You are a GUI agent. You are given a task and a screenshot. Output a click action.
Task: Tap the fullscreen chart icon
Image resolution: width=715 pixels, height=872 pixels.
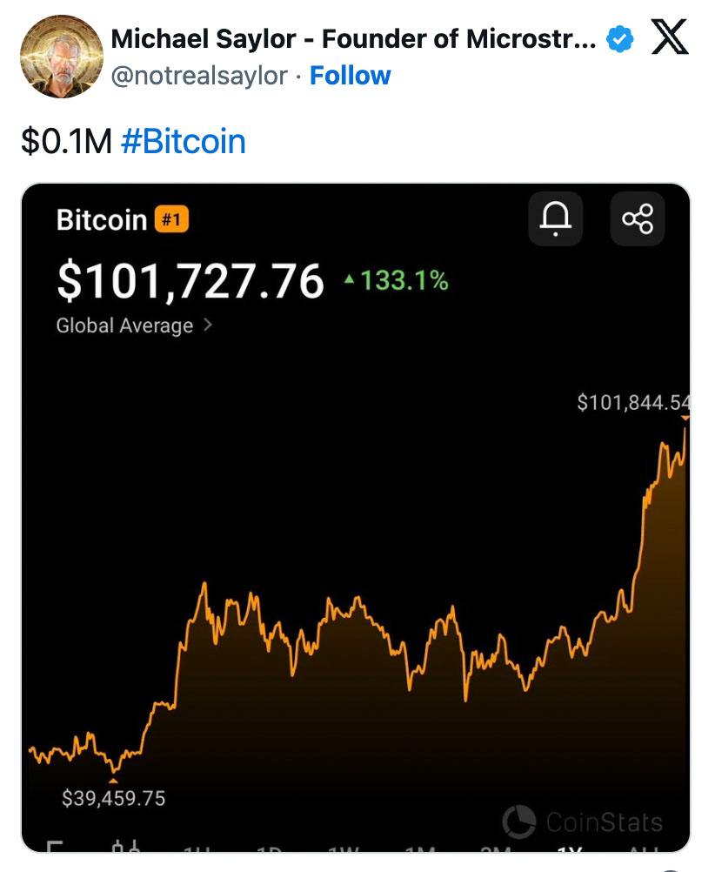pyautogui.click(x=55, y=847)
